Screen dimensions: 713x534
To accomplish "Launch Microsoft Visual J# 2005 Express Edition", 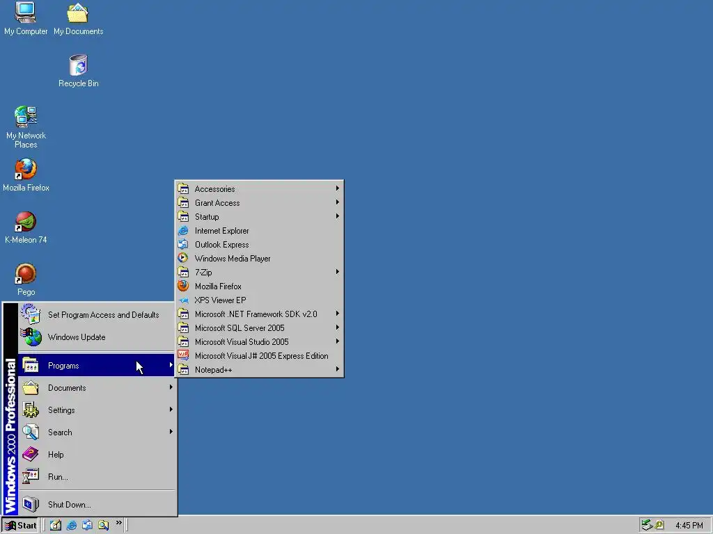I will coord(259,355).
